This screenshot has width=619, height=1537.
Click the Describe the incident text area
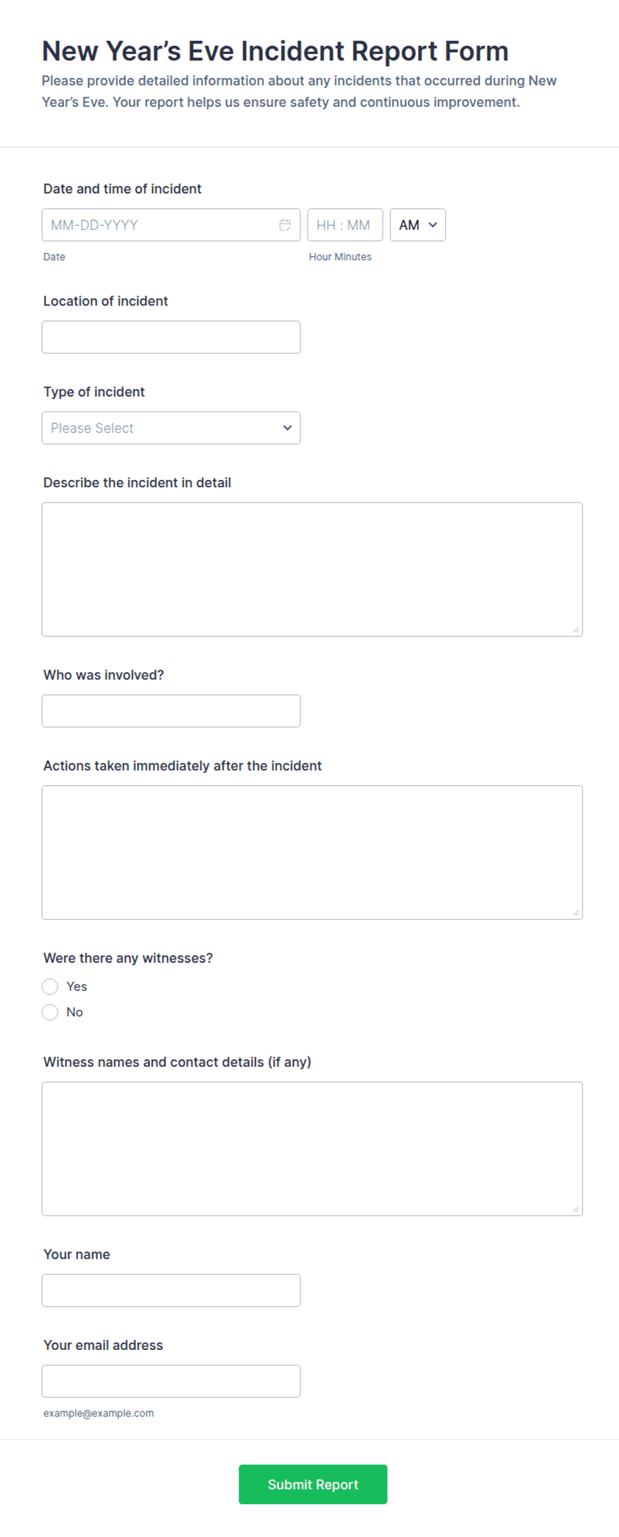click(x=312, y=569)
